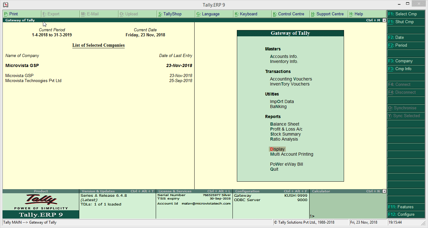428x228 pixels.
Task: Open the E-Mail option
Action: (x=99, y=14)
